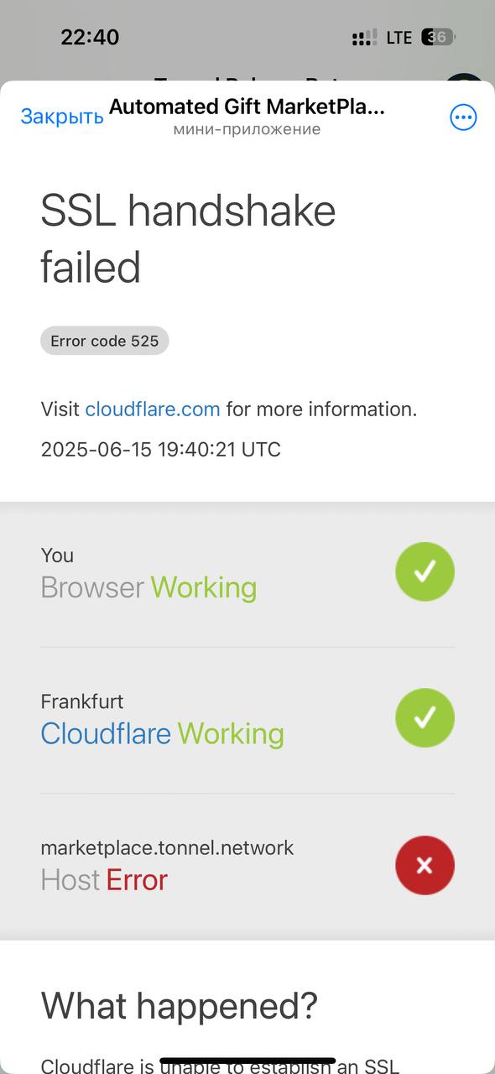Tap the 22:40 clock in status bar
This screenshot has height=1074, width=495.
pyautogui.click(x=90, y=37)
